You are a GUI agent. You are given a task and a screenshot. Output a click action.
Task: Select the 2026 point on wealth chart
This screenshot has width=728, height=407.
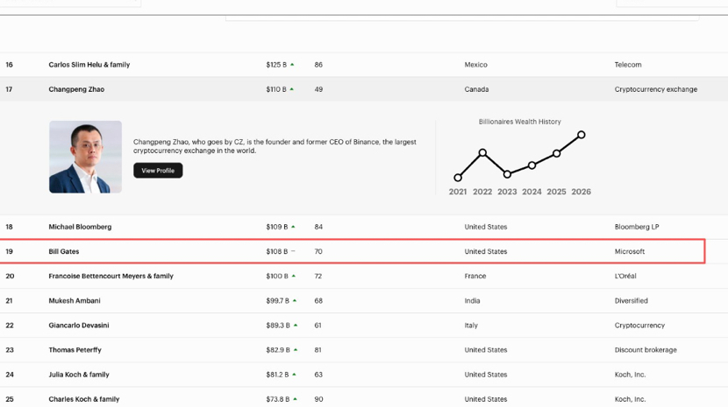pyautogui.click(x=582, y=135)
